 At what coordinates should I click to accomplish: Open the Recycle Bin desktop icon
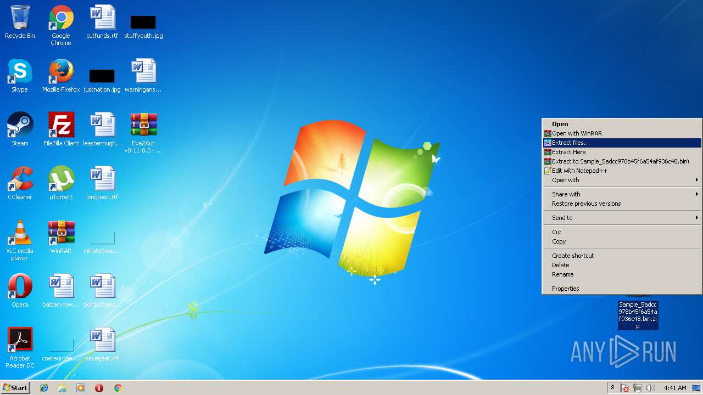click(x=20, y=22)
